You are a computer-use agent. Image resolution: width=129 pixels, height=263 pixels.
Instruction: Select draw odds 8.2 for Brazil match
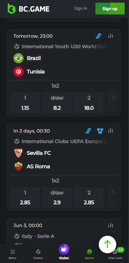[x=57, y=103]
